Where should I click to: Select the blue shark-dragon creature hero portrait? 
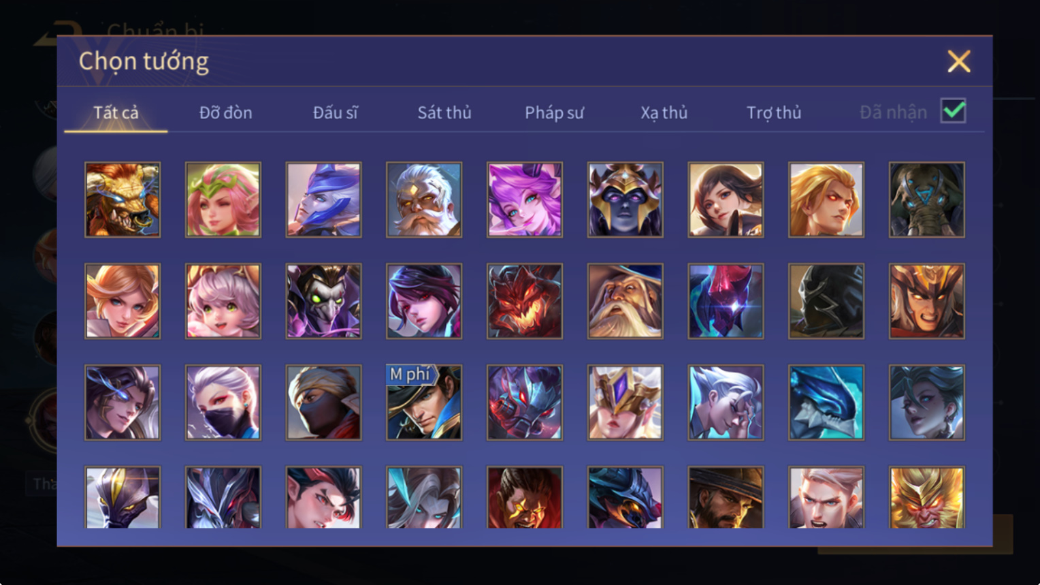[826, 402]
